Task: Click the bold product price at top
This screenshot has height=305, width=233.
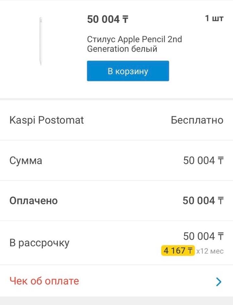Action: point(107,19)
